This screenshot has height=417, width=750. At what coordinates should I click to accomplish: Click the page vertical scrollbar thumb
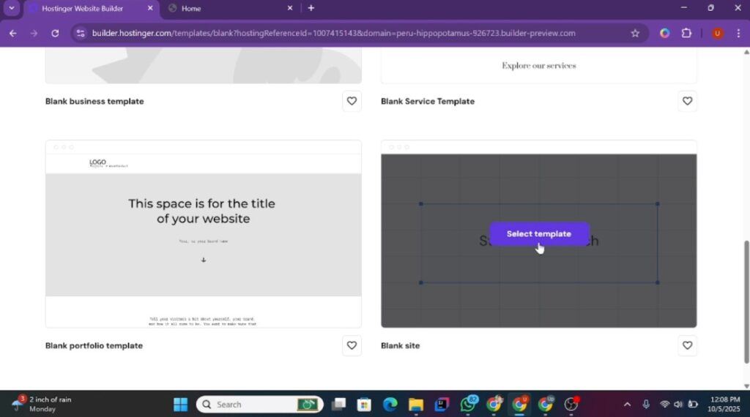[746, 302]
